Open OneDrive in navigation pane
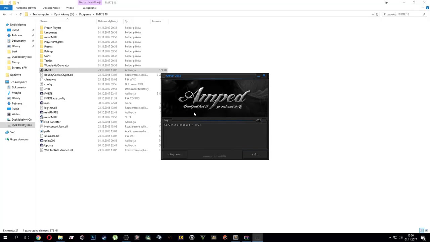 pyautogui.click(x=15, y=75)
